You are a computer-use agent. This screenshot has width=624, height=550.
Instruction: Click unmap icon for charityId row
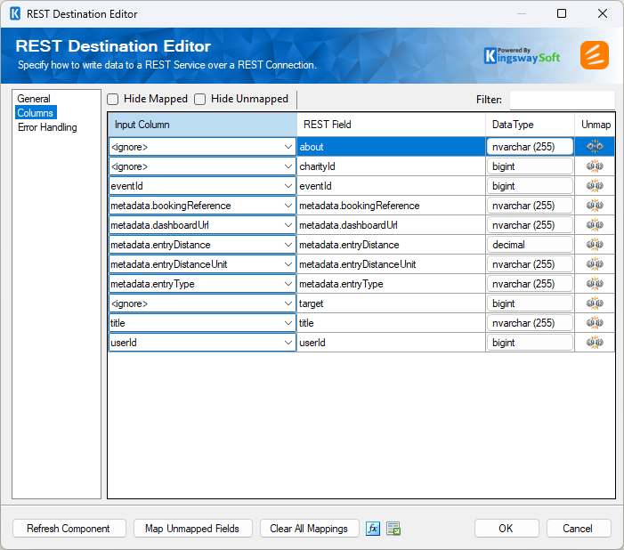coord(595,166)
